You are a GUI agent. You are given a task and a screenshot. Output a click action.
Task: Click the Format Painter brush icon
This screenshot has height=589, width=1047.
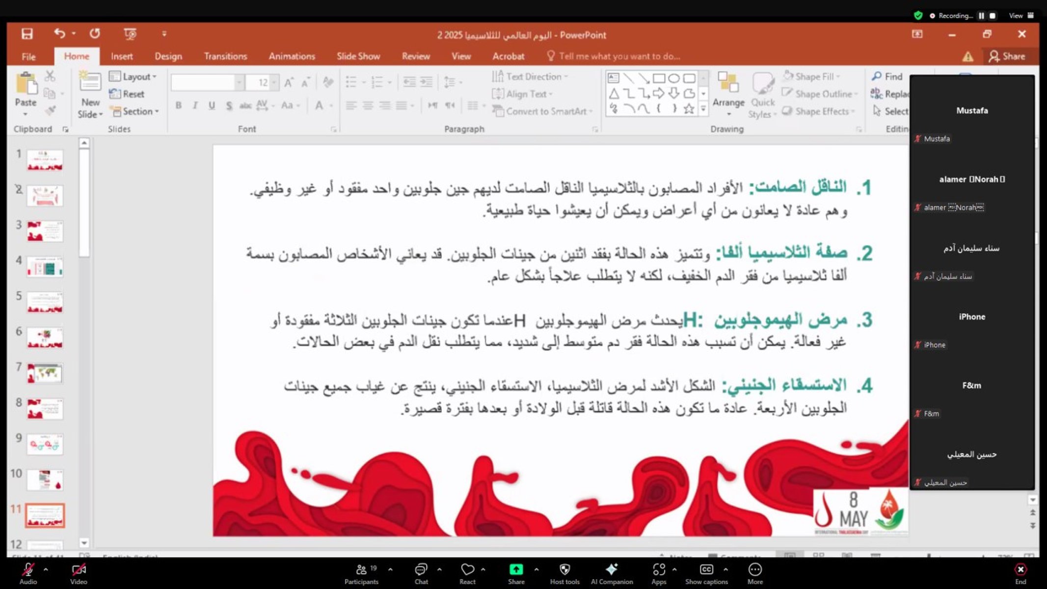point(50,111)
